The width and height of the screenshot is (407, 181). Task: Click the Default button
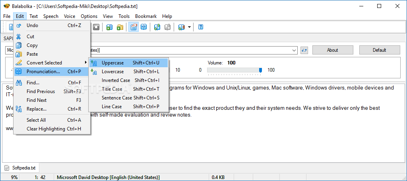pos(380,50)
